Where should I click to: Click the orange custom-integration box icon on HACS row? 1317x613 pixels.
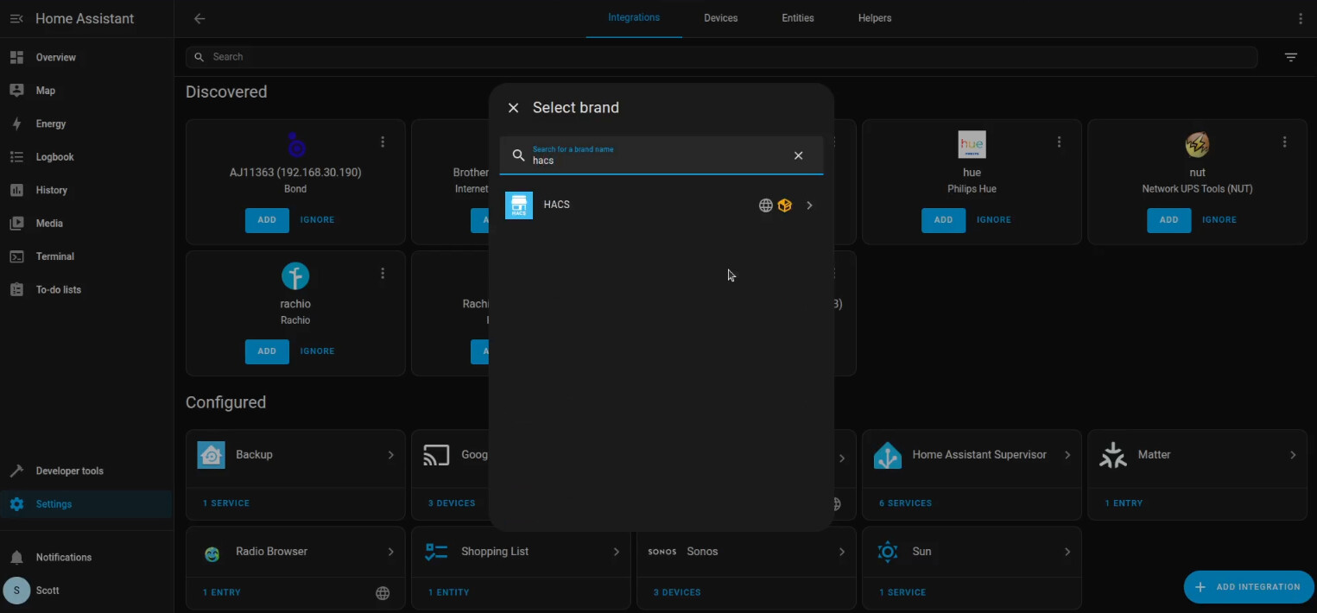[785, 205]
